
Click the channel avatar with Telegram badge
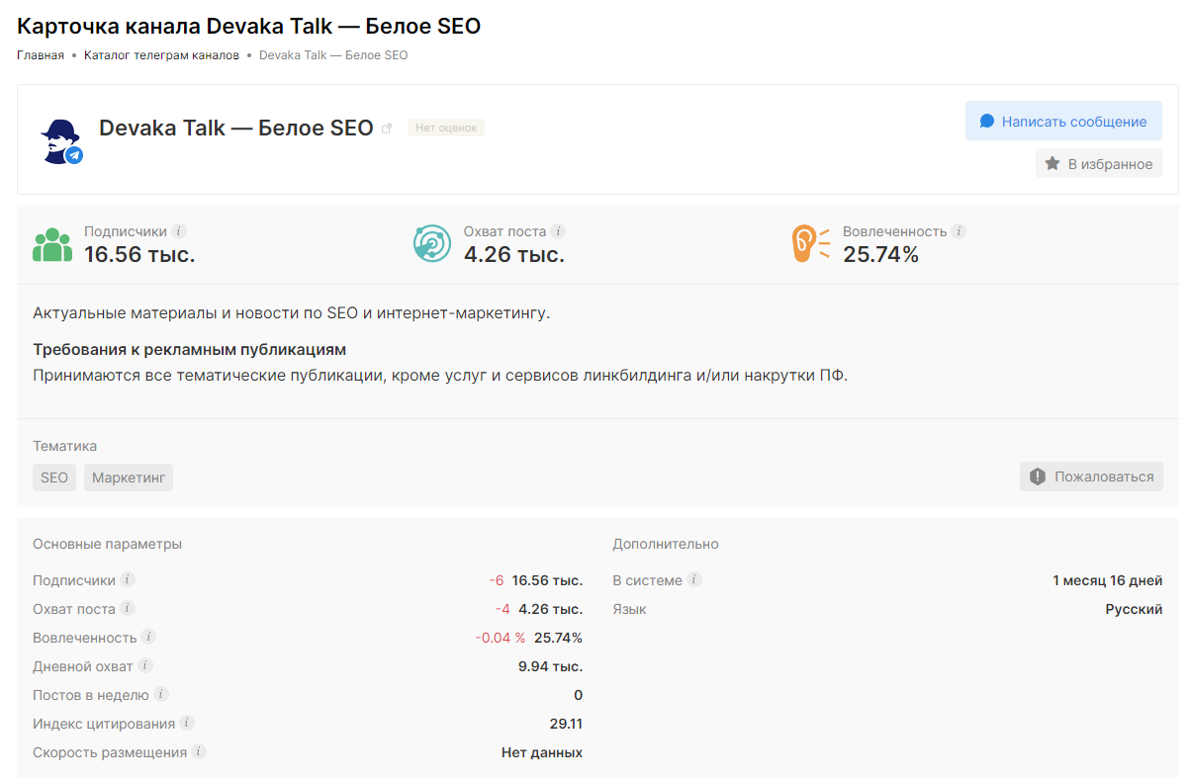(61, 140)
